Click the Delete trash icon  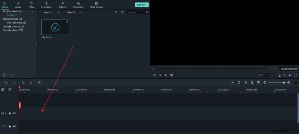pyautogui.click(x=23, y=83)
